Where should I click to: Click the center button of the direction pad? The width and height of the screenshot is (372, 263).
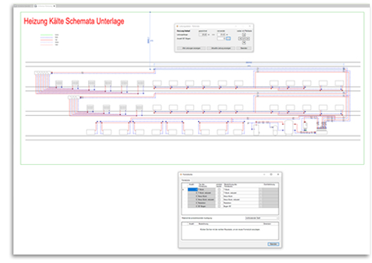(x=244, y=39)
